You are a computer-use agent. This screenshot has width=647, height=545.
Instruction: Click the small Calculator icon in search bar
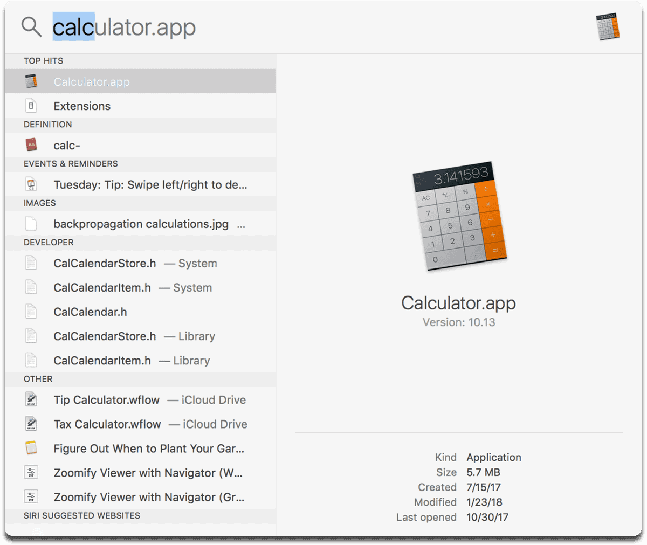608,27
